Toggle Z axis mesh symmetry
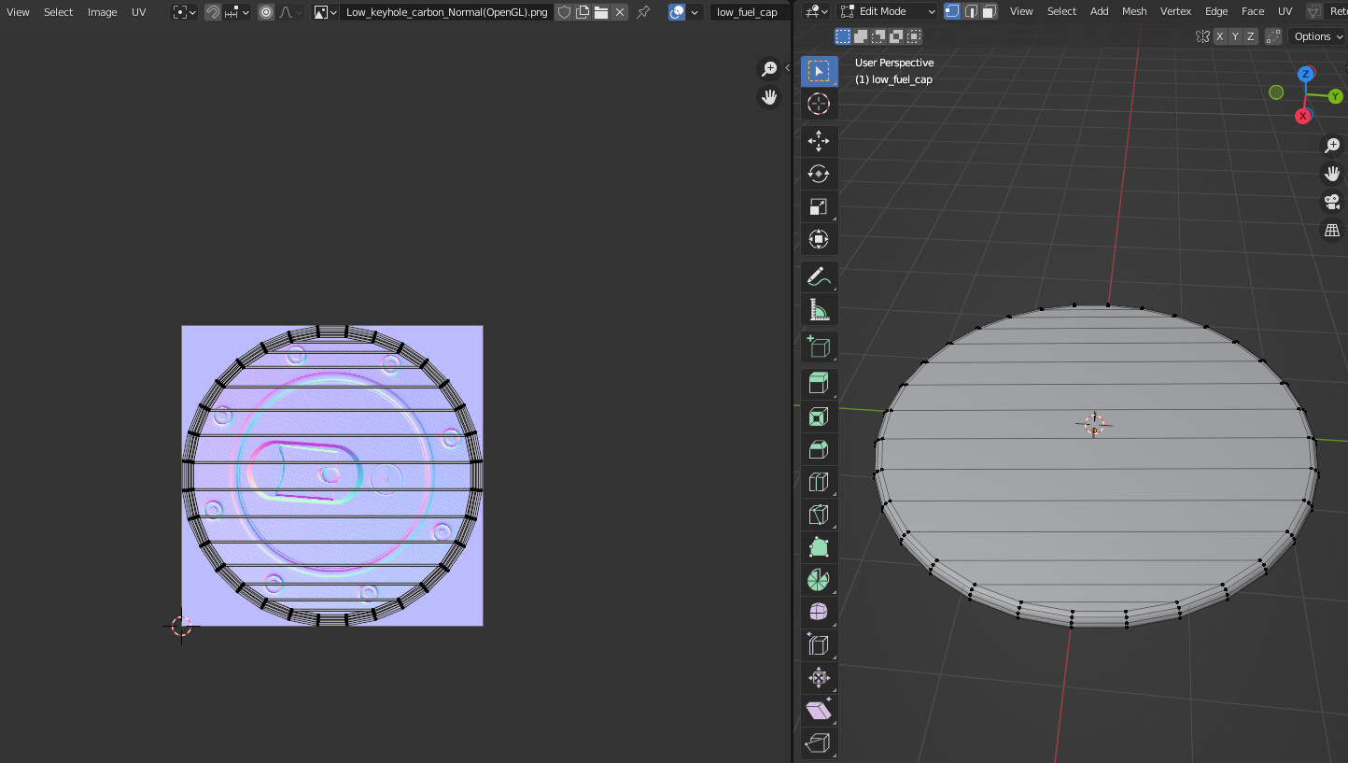 (x=1251, y=36)
